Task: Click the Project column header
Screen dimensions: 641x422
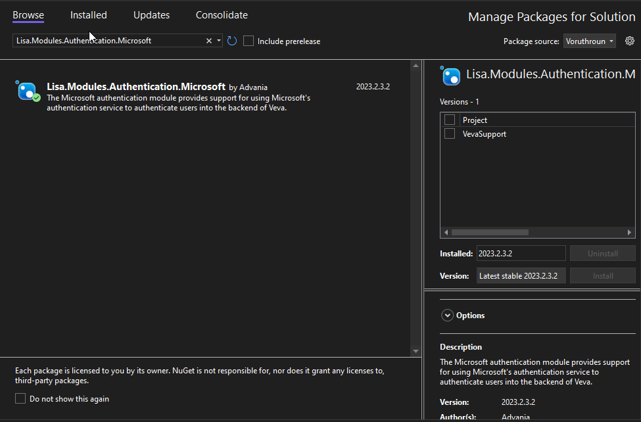Action: [475, 120]
